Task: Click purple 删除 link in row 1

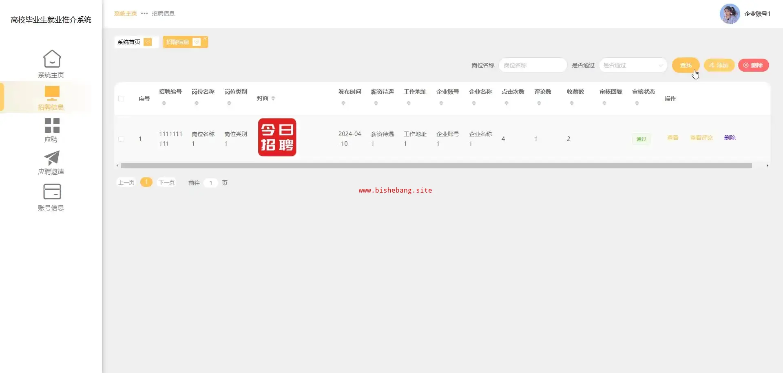Action: click(x=730, y=138)
